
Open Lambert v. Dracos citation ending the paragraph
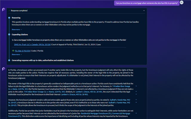click(74, 95)
